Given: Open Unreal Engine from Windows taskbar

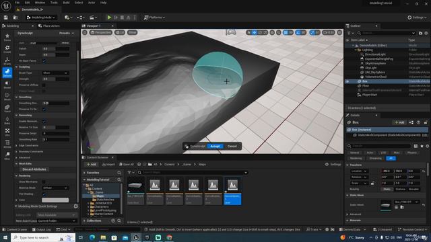Looking at the screenshot, I should click(136, 237).
